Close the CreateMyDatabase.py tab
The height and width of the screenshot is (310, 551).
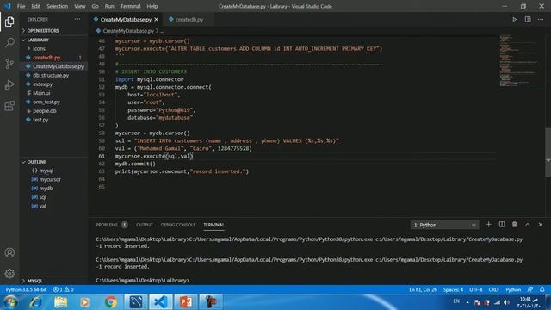click(156, 19)
